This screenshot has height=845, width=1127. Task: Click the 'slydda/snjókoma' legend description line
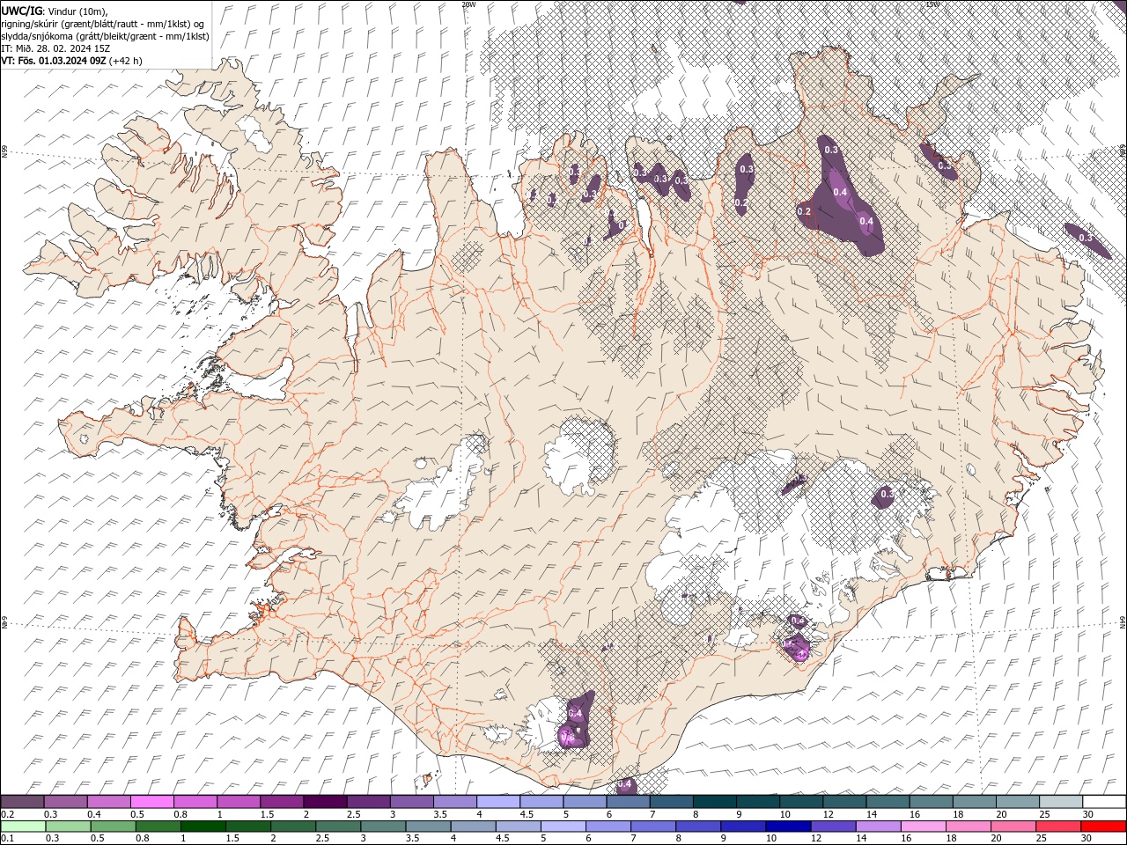tap(105, 36)
